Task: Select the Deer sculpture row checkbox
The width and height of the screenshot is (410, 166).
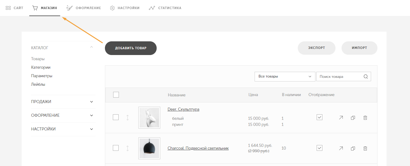Action: (116, 117)
